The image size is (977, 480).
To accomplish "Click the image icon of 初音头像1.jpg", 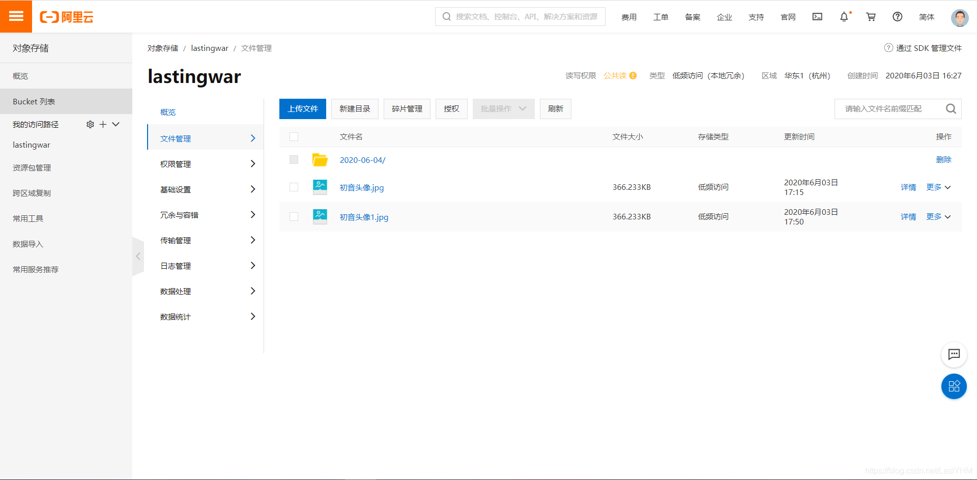I will [x=320, y=217].
